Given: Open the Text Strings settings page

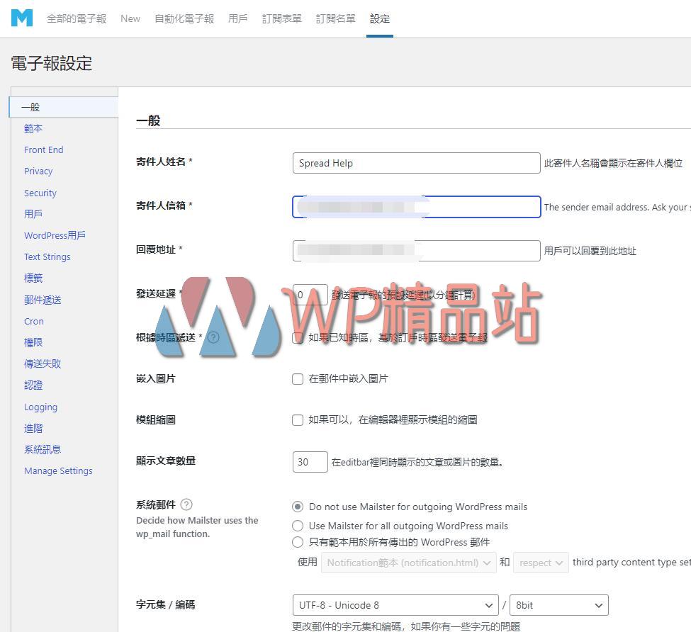Looking at the screenshot, I should pos(47,256).
